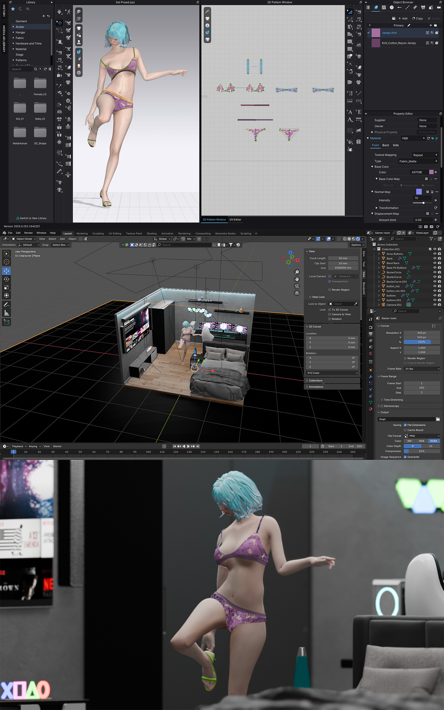
Task: Open the Blender Edit menu
Action: pyautogui.click(x=18, y=233)
